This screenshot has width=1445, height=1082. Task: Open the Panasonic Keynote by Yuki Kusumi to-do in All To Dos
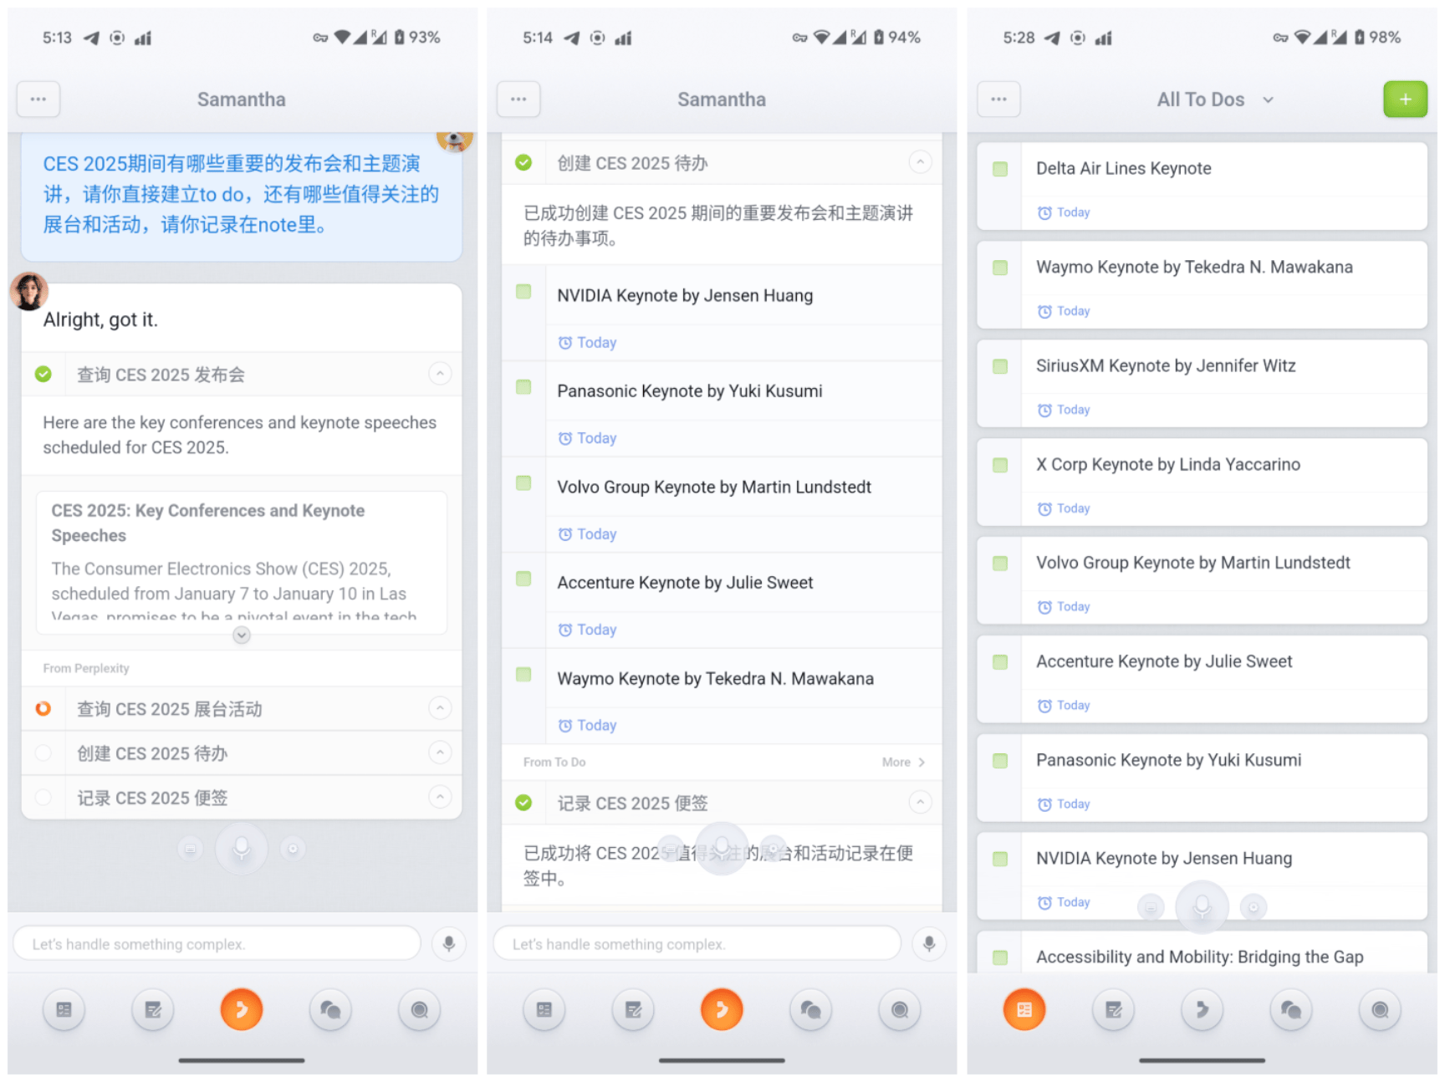(1202, 778)
